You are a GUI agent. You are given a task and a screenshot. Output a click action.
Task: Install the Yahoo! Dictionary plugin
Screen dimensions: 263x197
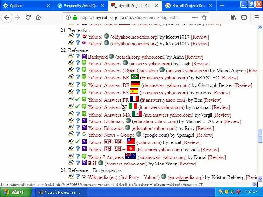pyautogui.click(x=106, y=121)
